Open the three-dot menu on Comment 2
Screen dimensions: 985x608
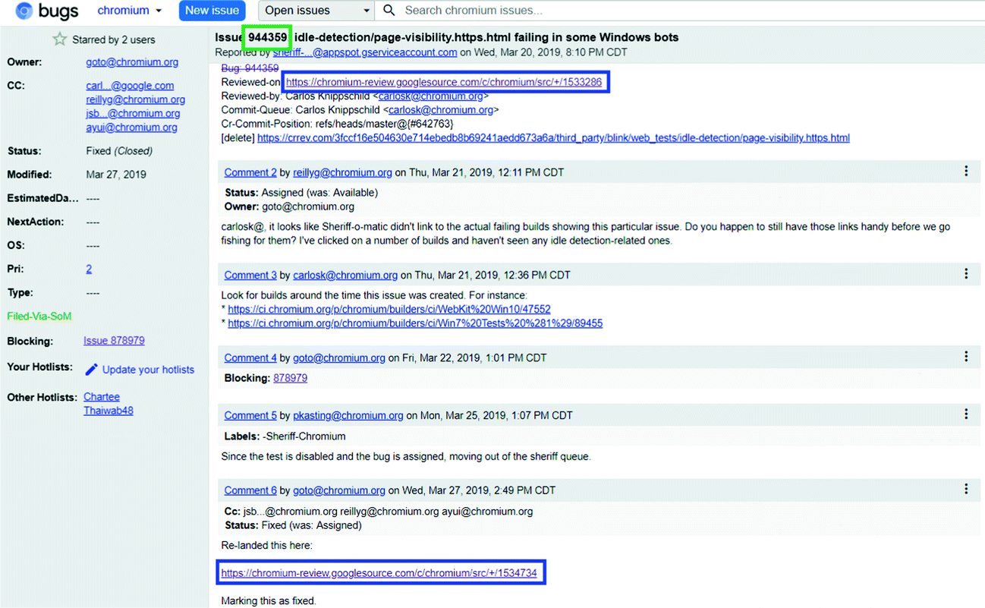(966, 172)
